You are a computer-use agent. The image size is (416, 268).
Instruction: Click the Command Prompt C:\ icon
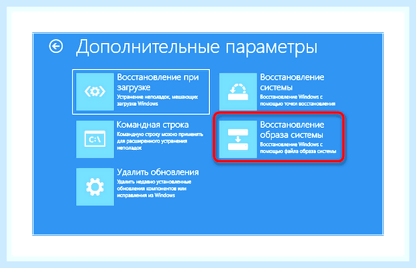click(95, 139)
